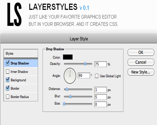Click the Opacity slider handle

coord(85,63)
